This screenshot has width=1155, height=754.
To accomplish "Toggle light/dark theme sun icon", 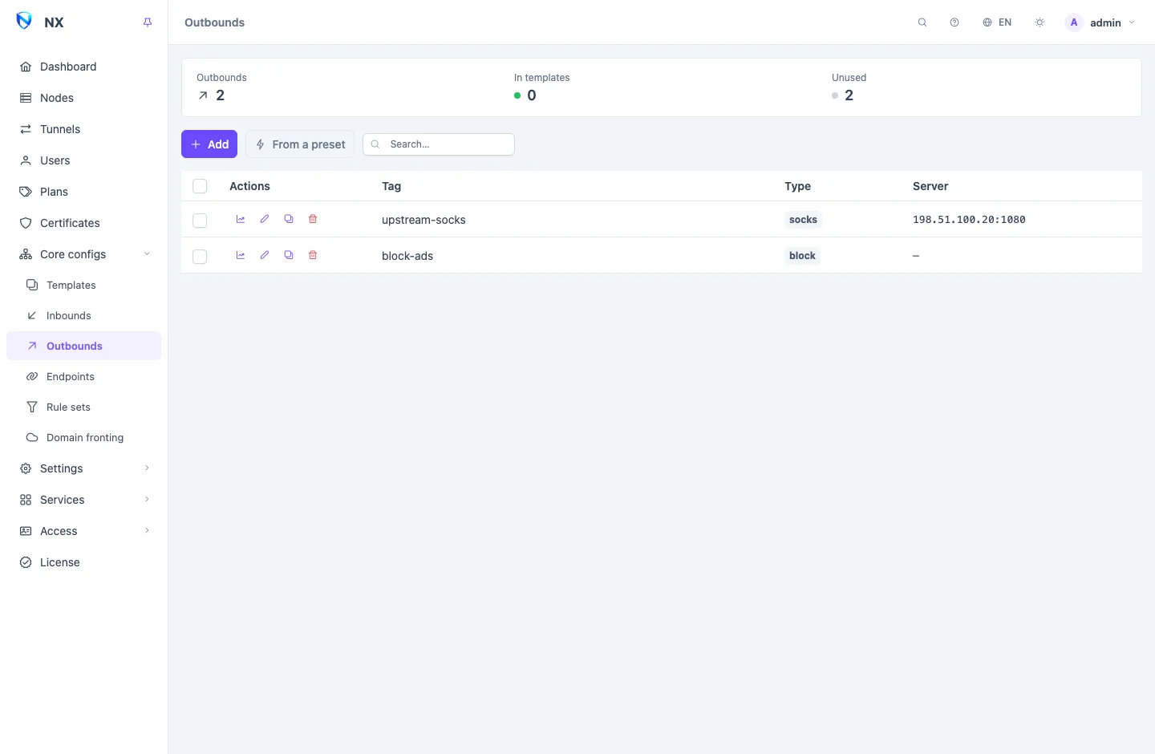I will pos(1039,22).
